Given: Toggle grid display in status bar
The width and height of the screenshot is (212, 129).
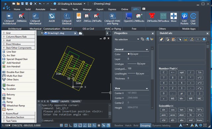Looking at the screenshot, I should coord(66,125).
